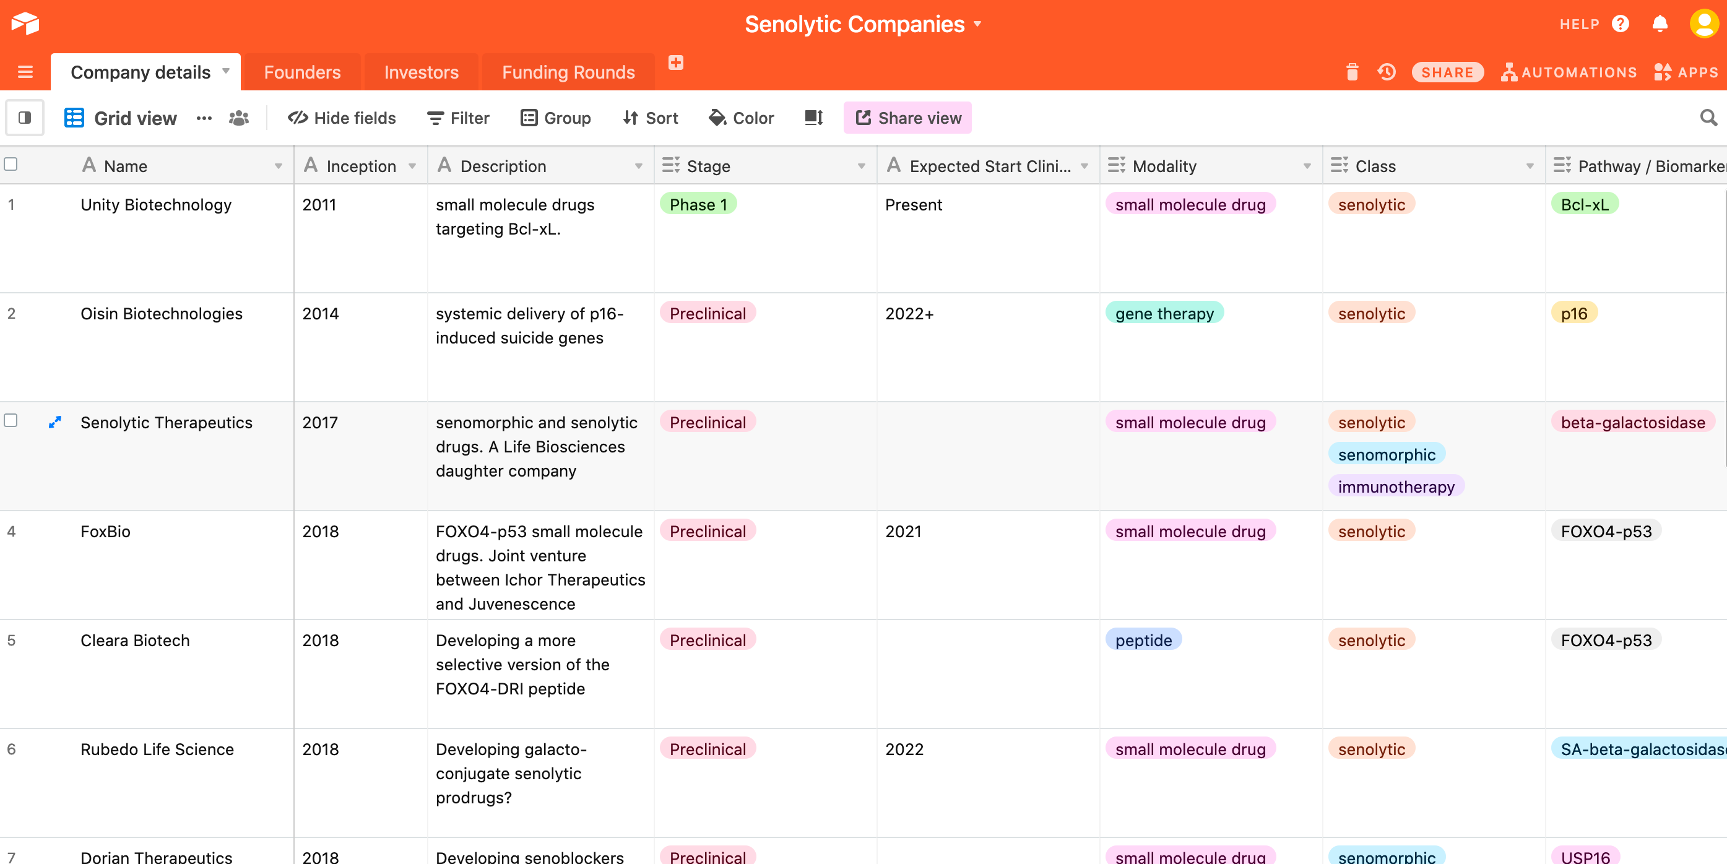Click green Phase 1 stage tag
The image size is (1727, 864).
click(698, 204)
